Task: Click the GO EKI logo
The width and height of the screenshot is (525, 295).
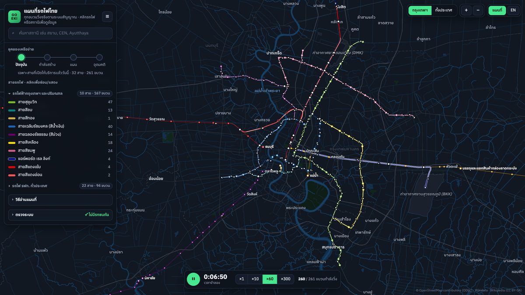Action: click(14, 17)
